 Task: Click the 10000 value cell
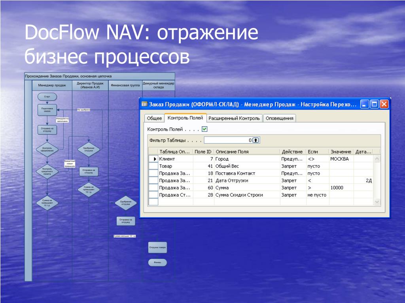tap(341, 188)
